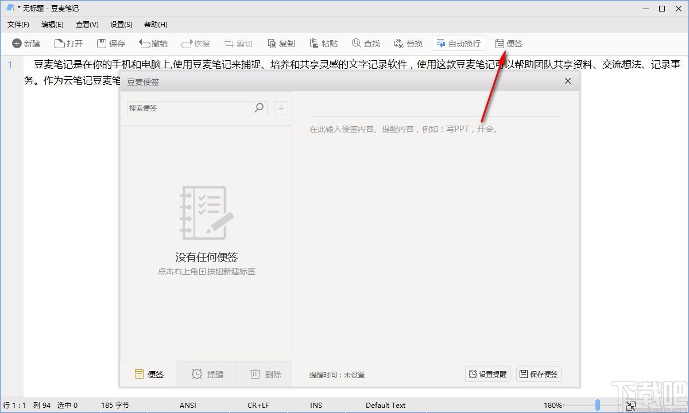Click the 打开 (Open) toolbar icon
Screen dimensions: 689x413
pos(69,43)
